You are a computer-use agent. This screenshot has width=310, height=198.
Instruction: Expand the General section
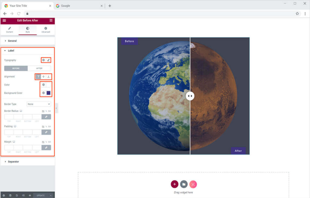(x=12, y=41)
